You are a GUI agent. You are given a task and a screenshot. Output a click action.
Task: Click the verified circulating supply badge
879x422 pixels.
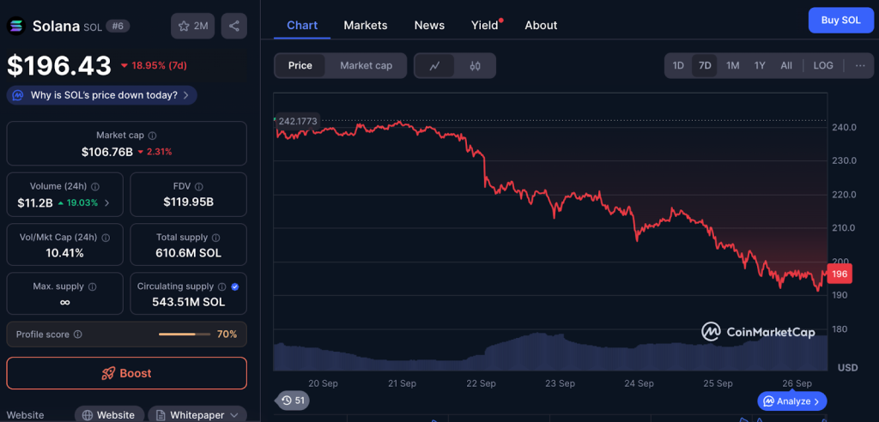pyautogui.click(x=235, y=286)
